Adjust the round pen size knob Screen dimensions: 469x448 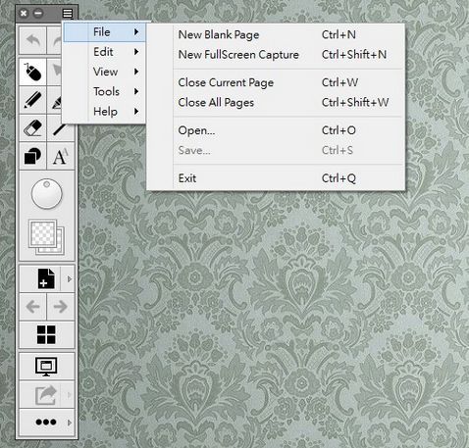(47, 194)
